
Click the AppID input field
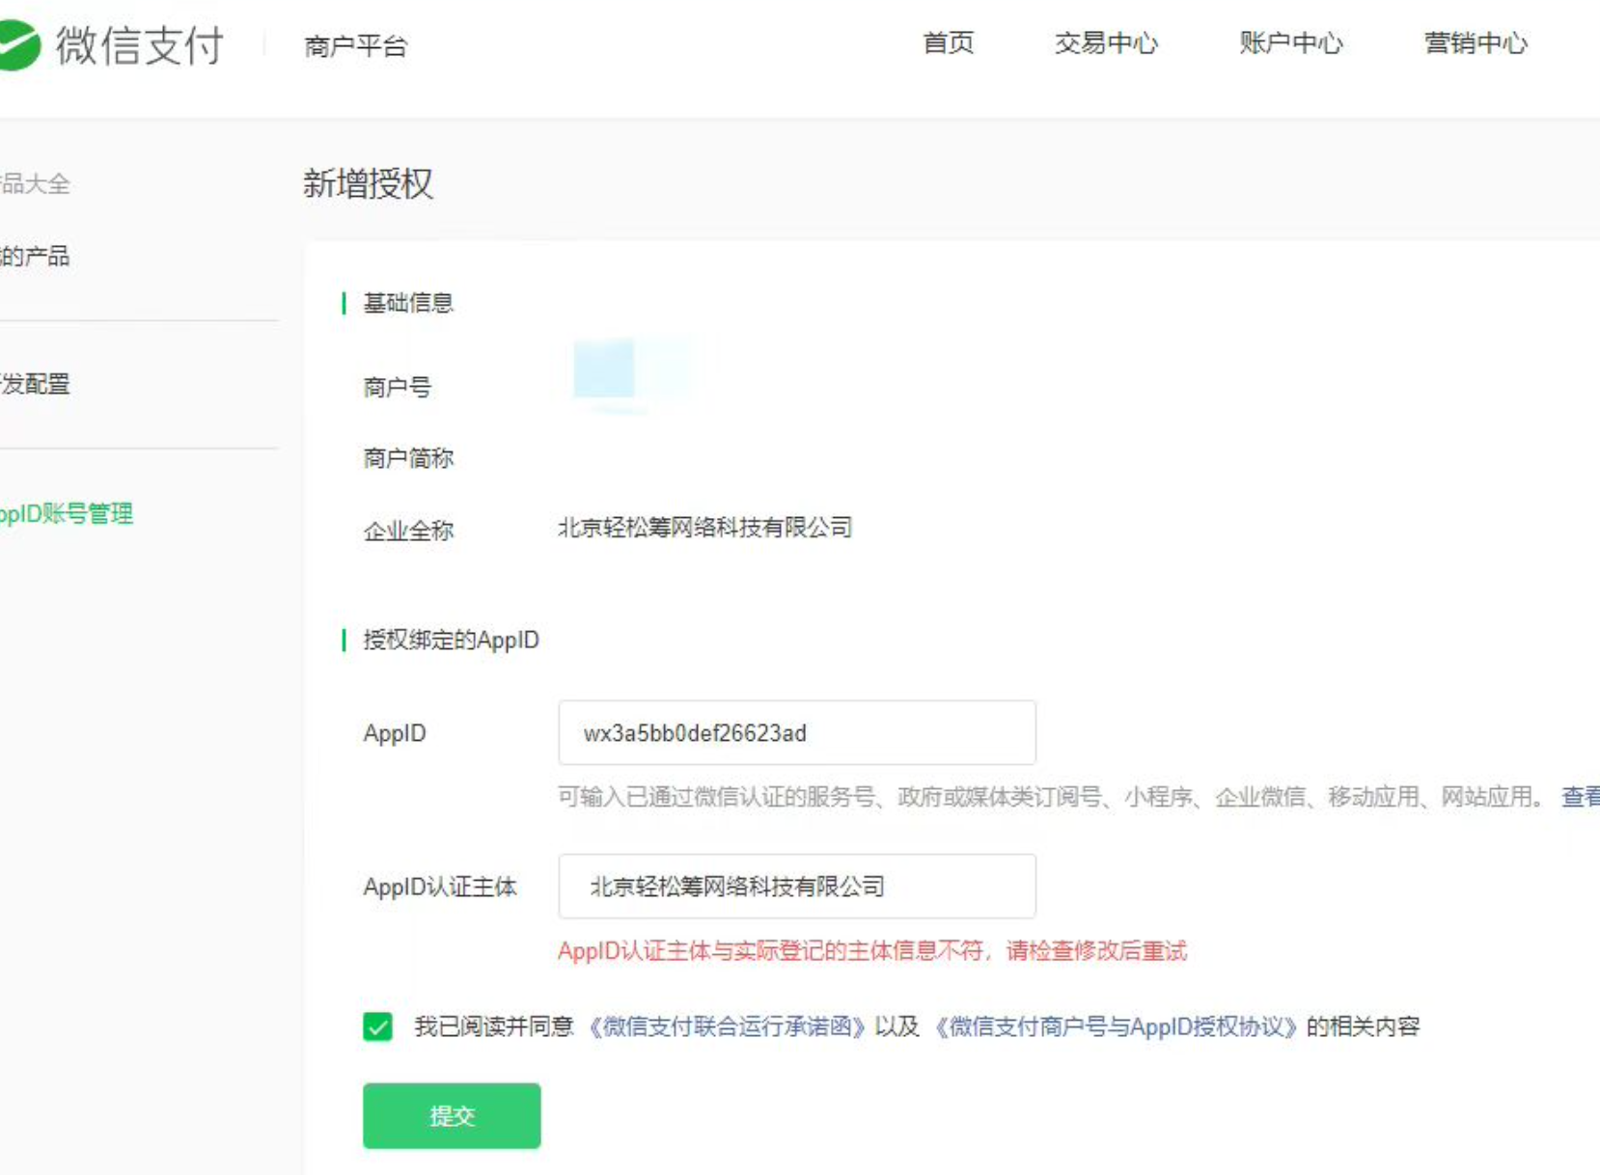pyautogui.click(x=797, y=733)
